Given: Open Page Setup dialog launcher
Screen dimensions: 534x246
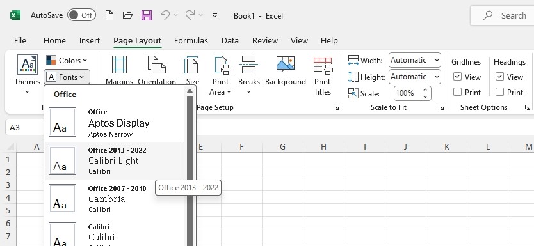Looking at the screenshot, I should click(x=336, y=107).
